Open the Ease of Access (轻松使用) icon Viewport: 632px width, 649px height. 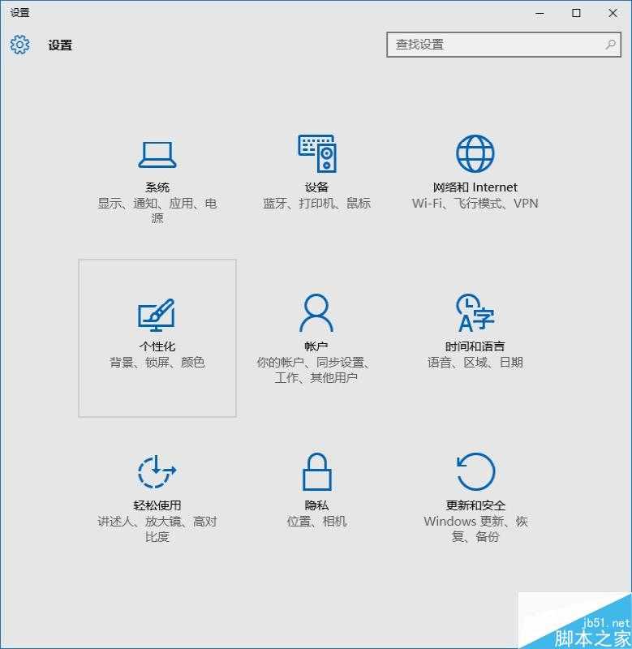click(x=157, y=472)
